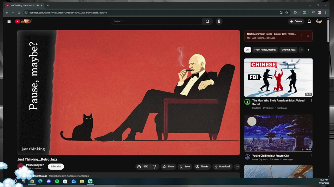The width and height of the screenshot is (334, 187).
Task: Open You're Chilling In A Future City title
Action: pos(271,156)
